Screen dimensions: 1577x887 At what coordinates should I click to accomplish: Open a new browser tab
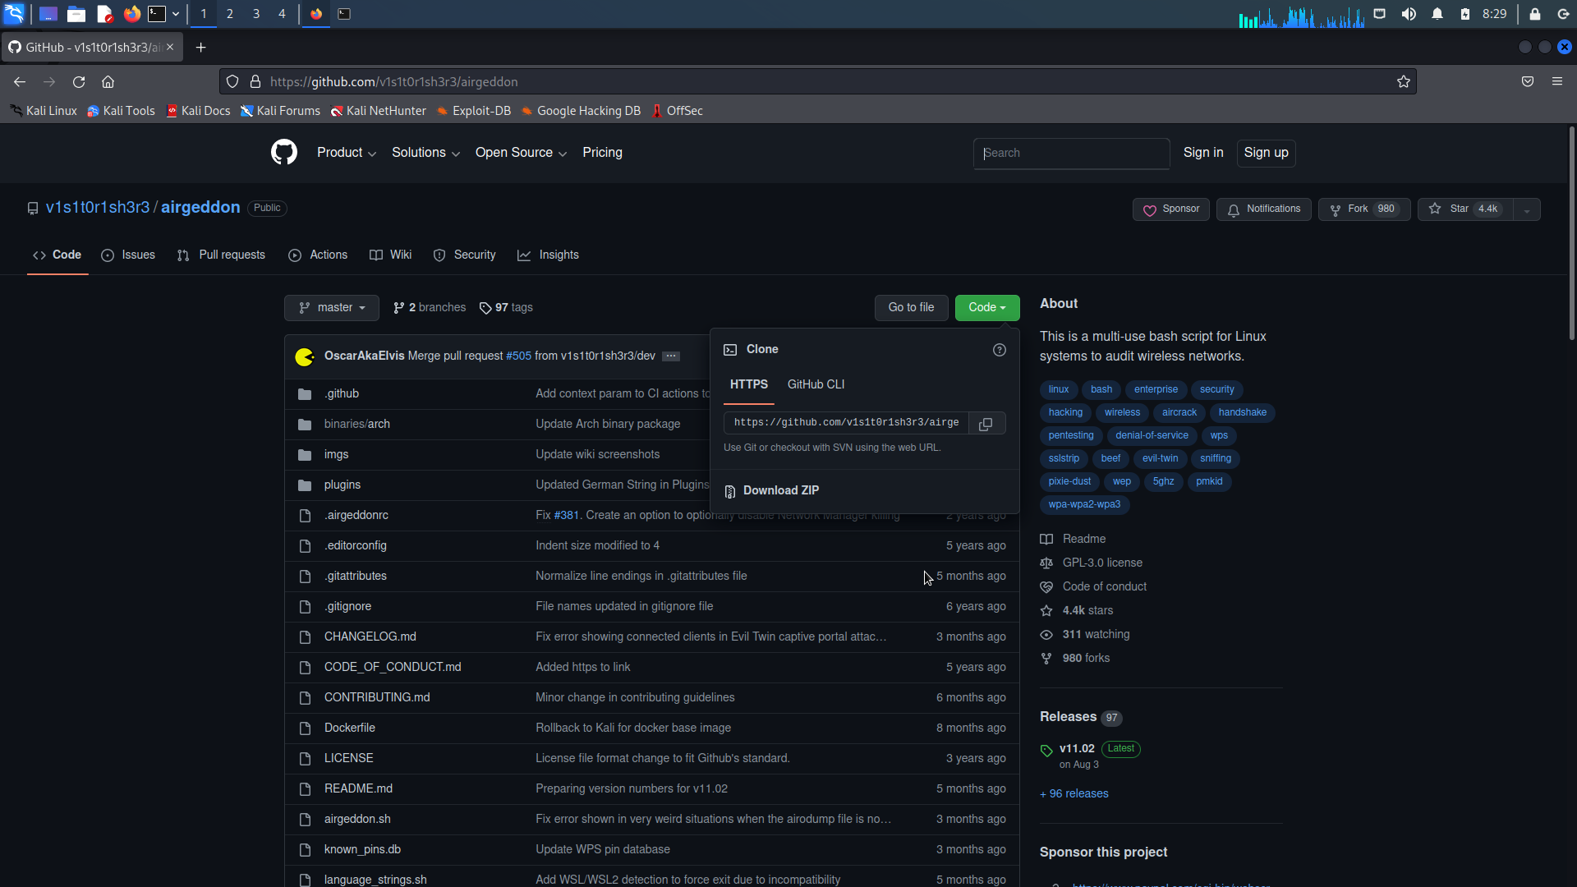pyautogui.click(x=200, y=48)
